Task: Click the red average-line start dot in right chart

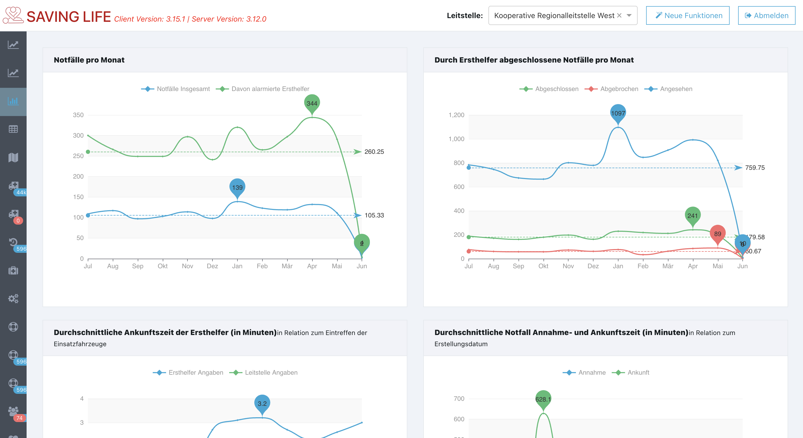Action: (x=469, y=251)
